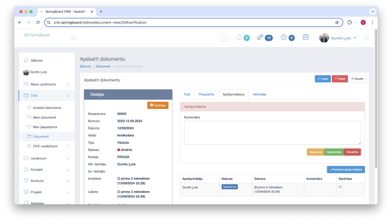Click the Uzņēmumi inbox icon

[x=26, y=158]
